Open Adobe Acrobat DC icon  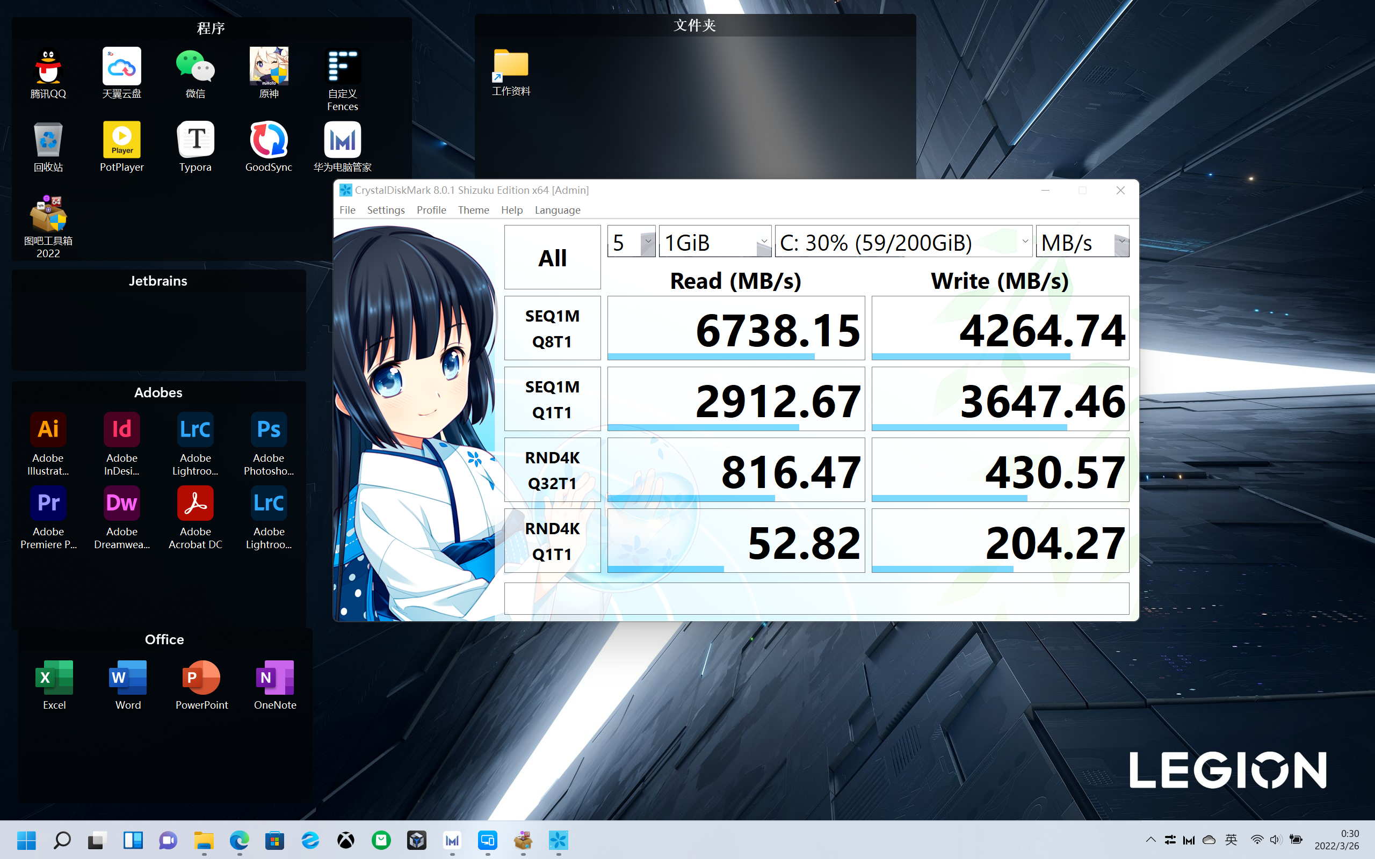196,518
